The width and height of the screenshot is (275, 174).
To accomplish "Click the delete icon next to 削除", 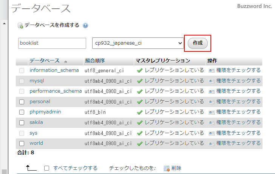I will (x=167, y=168).
